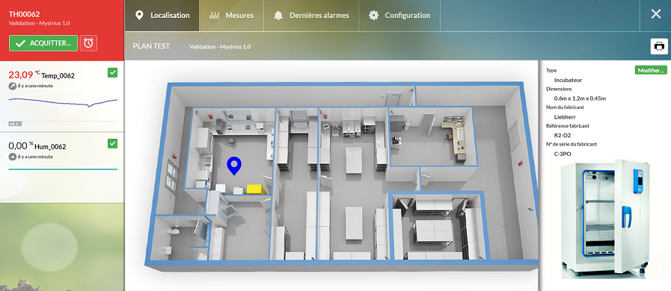Open the Localisation tab
671x291 pixels.
(x=162, y=16)
